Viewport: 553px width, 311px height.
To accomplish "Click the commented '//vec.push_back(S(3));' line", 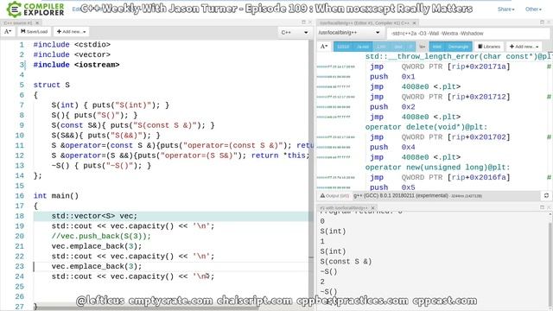I will click(101, 236).
